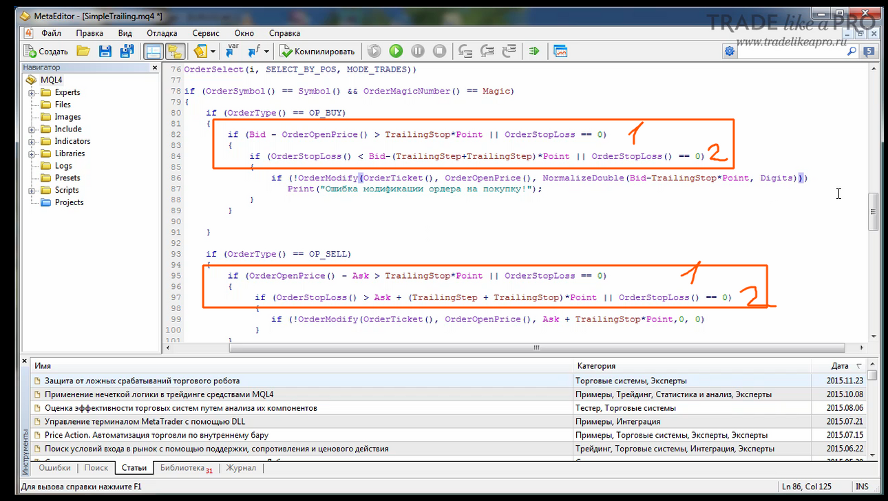This screenshot has height=501, width=888.
Task: Click the var list names icon
Action: [x=233, y=51]
